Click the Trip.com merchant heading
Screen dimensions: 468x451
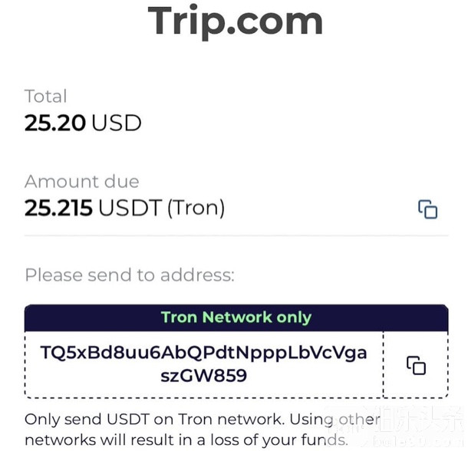pos(236,21)
